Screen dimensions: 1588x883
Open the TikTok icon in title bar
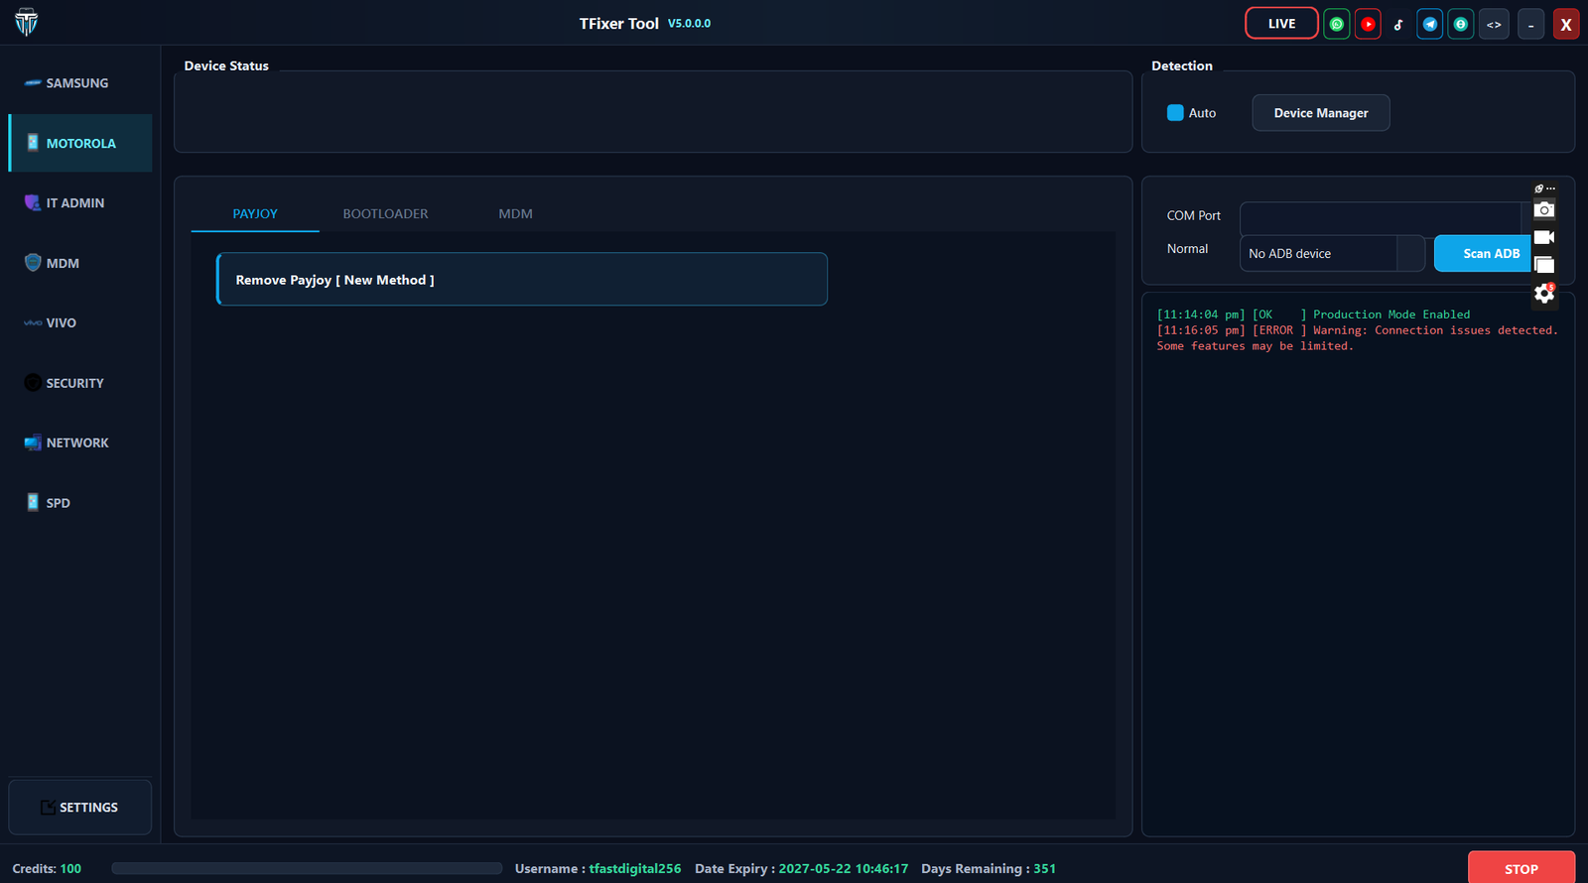click(1398, 24)
